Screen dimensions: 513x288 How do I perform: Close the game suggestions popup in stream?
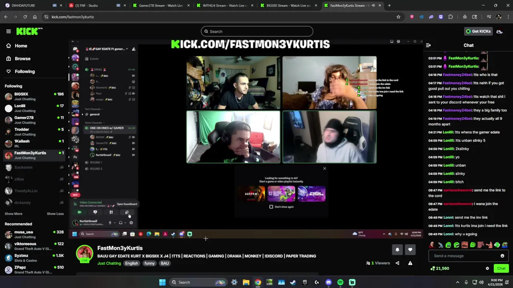(325, 168)
